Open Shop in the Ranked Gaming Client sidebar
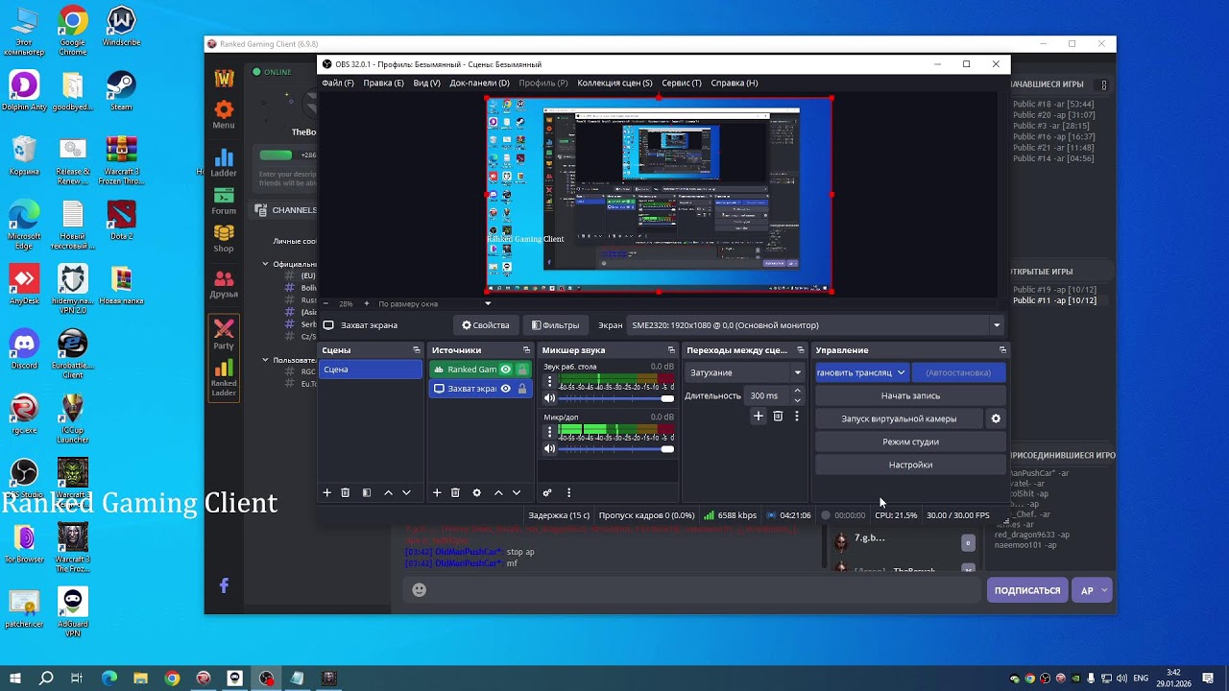Viewport: 1229px width, 691px height. 224,239
